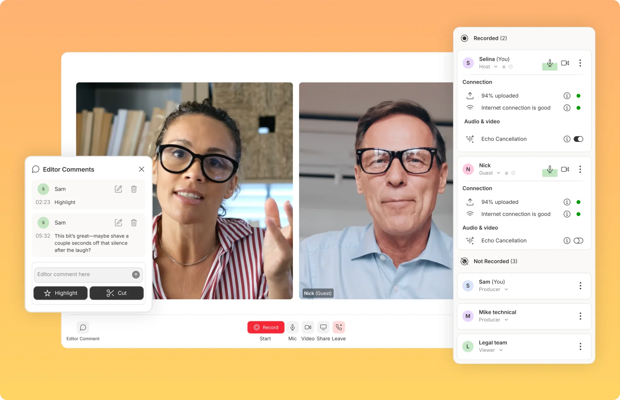Delete Sam's 05:32 comment
Image resolution: width=620 pixels, height=400 pixels.
[x=134, y=223]
